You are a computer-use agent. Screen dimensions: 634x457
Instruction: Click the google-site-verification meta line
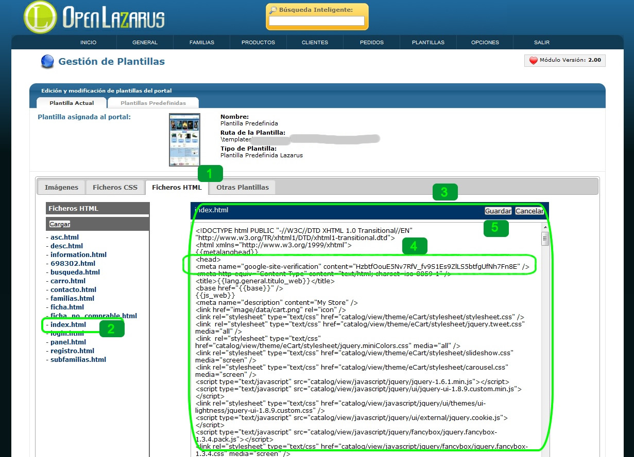pyautogui.click(x=362, y=267)
